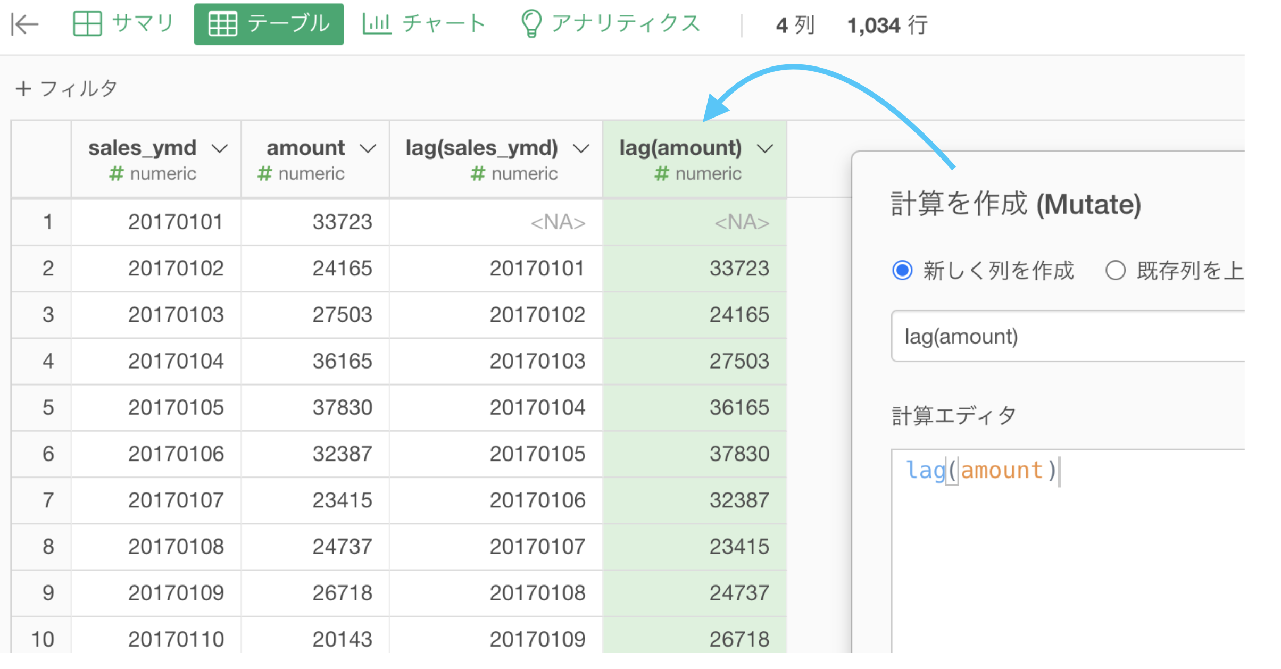Select 既存列を上書き radio option
The image size is (1281, 669).
(1116, 271)
